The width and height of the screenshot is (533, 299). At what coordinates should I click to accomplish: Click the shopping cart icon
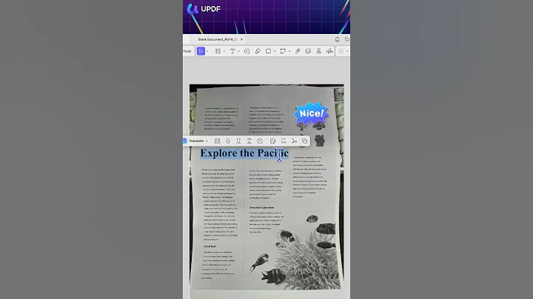[x=346, y=39]
